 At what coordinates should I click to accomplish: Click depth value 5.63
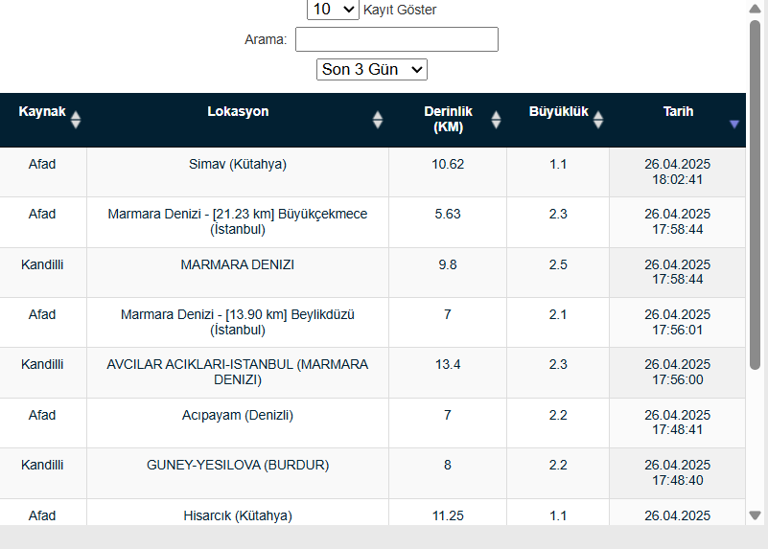(448, 215)
